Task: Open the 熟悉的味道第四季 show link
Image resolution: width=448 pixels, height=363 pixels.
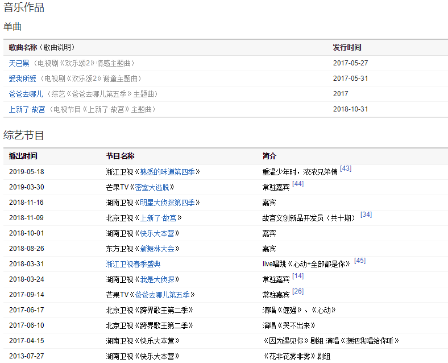Action: [x=169, y=172]
